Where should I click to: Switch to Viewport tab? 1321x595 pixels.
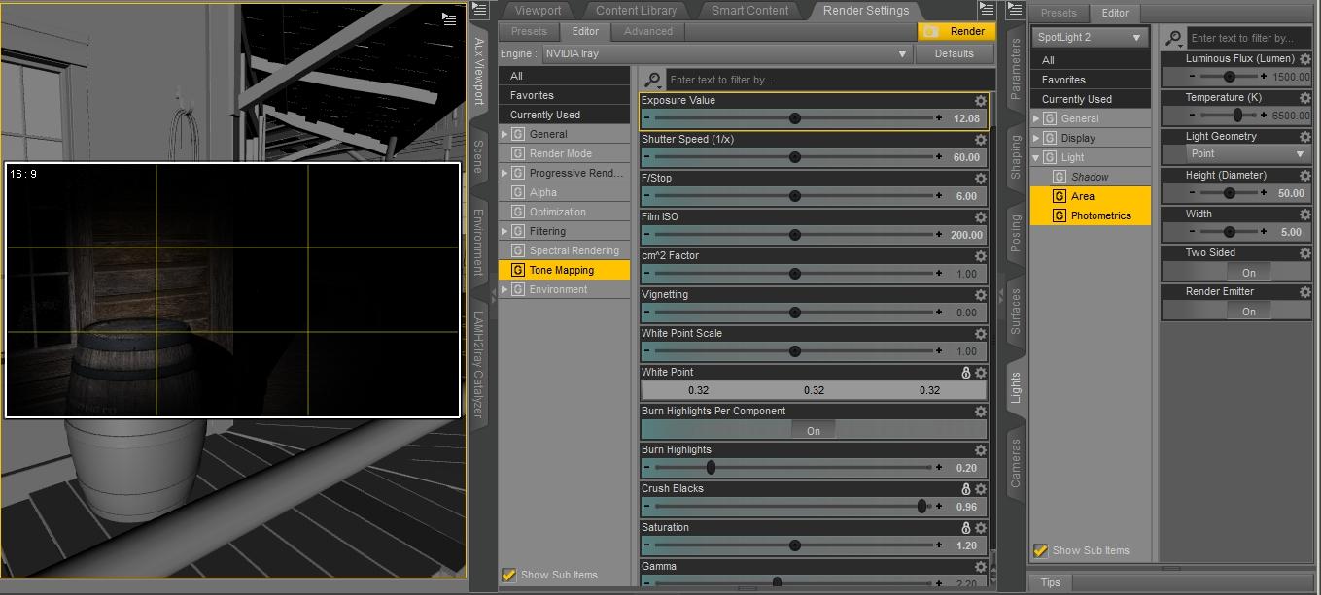(538, 11)
